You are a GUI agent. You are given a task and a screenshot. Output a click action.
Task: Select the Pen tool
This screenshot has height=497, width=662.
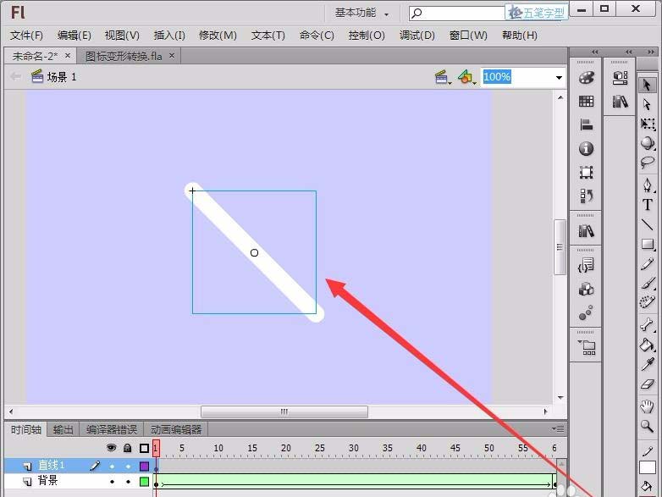pyautogui.click(x=647, y=185)
